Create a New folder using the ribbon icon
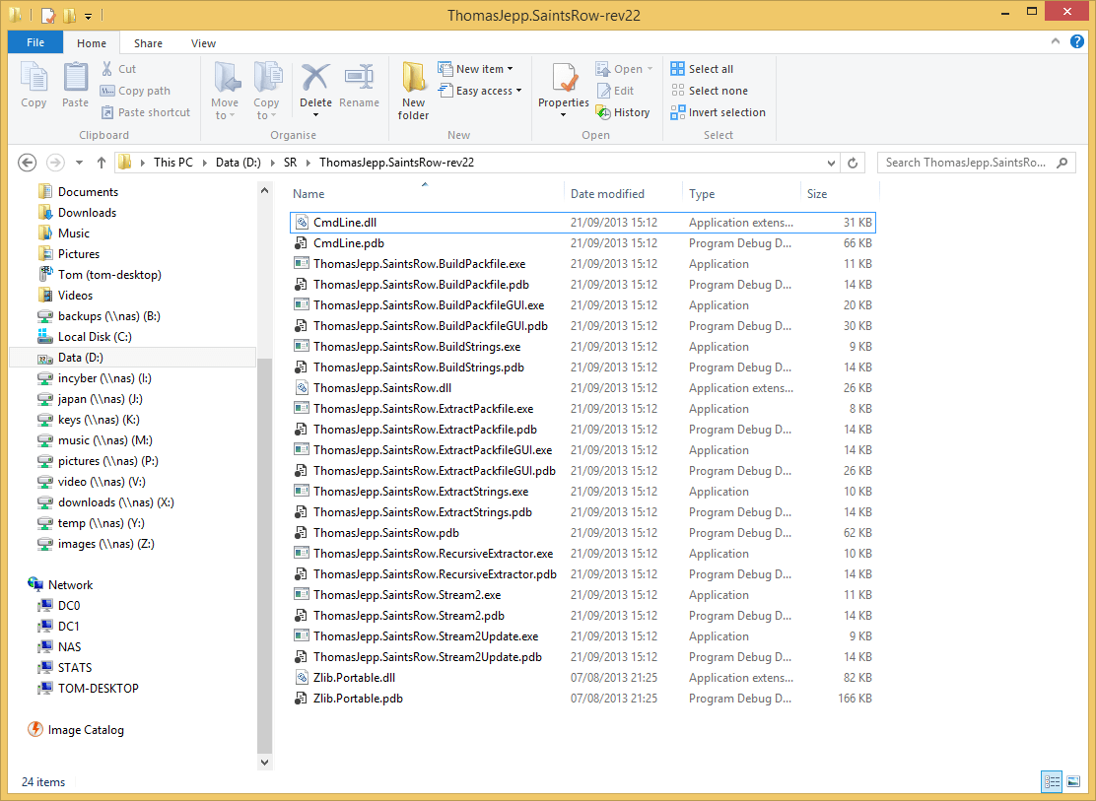The image size is (1096, 801). point(413,89)
